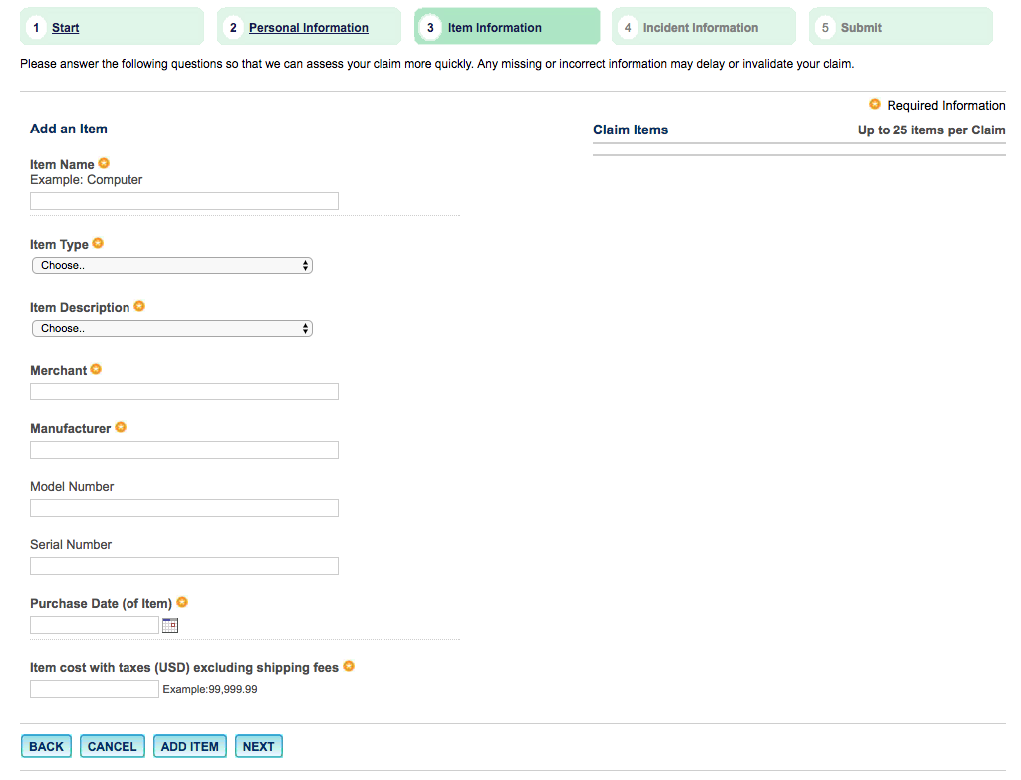
Task: Focus the Item Name text field
Action: [184, 201]
